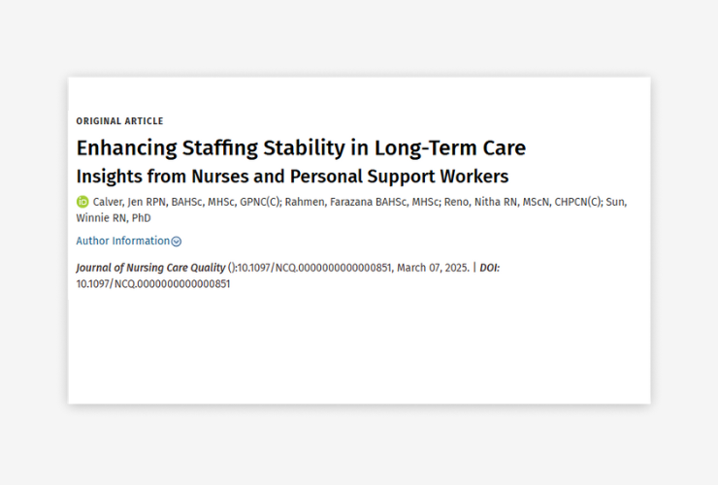Click the CHPCN(C) credential text

tap(577, 202)
